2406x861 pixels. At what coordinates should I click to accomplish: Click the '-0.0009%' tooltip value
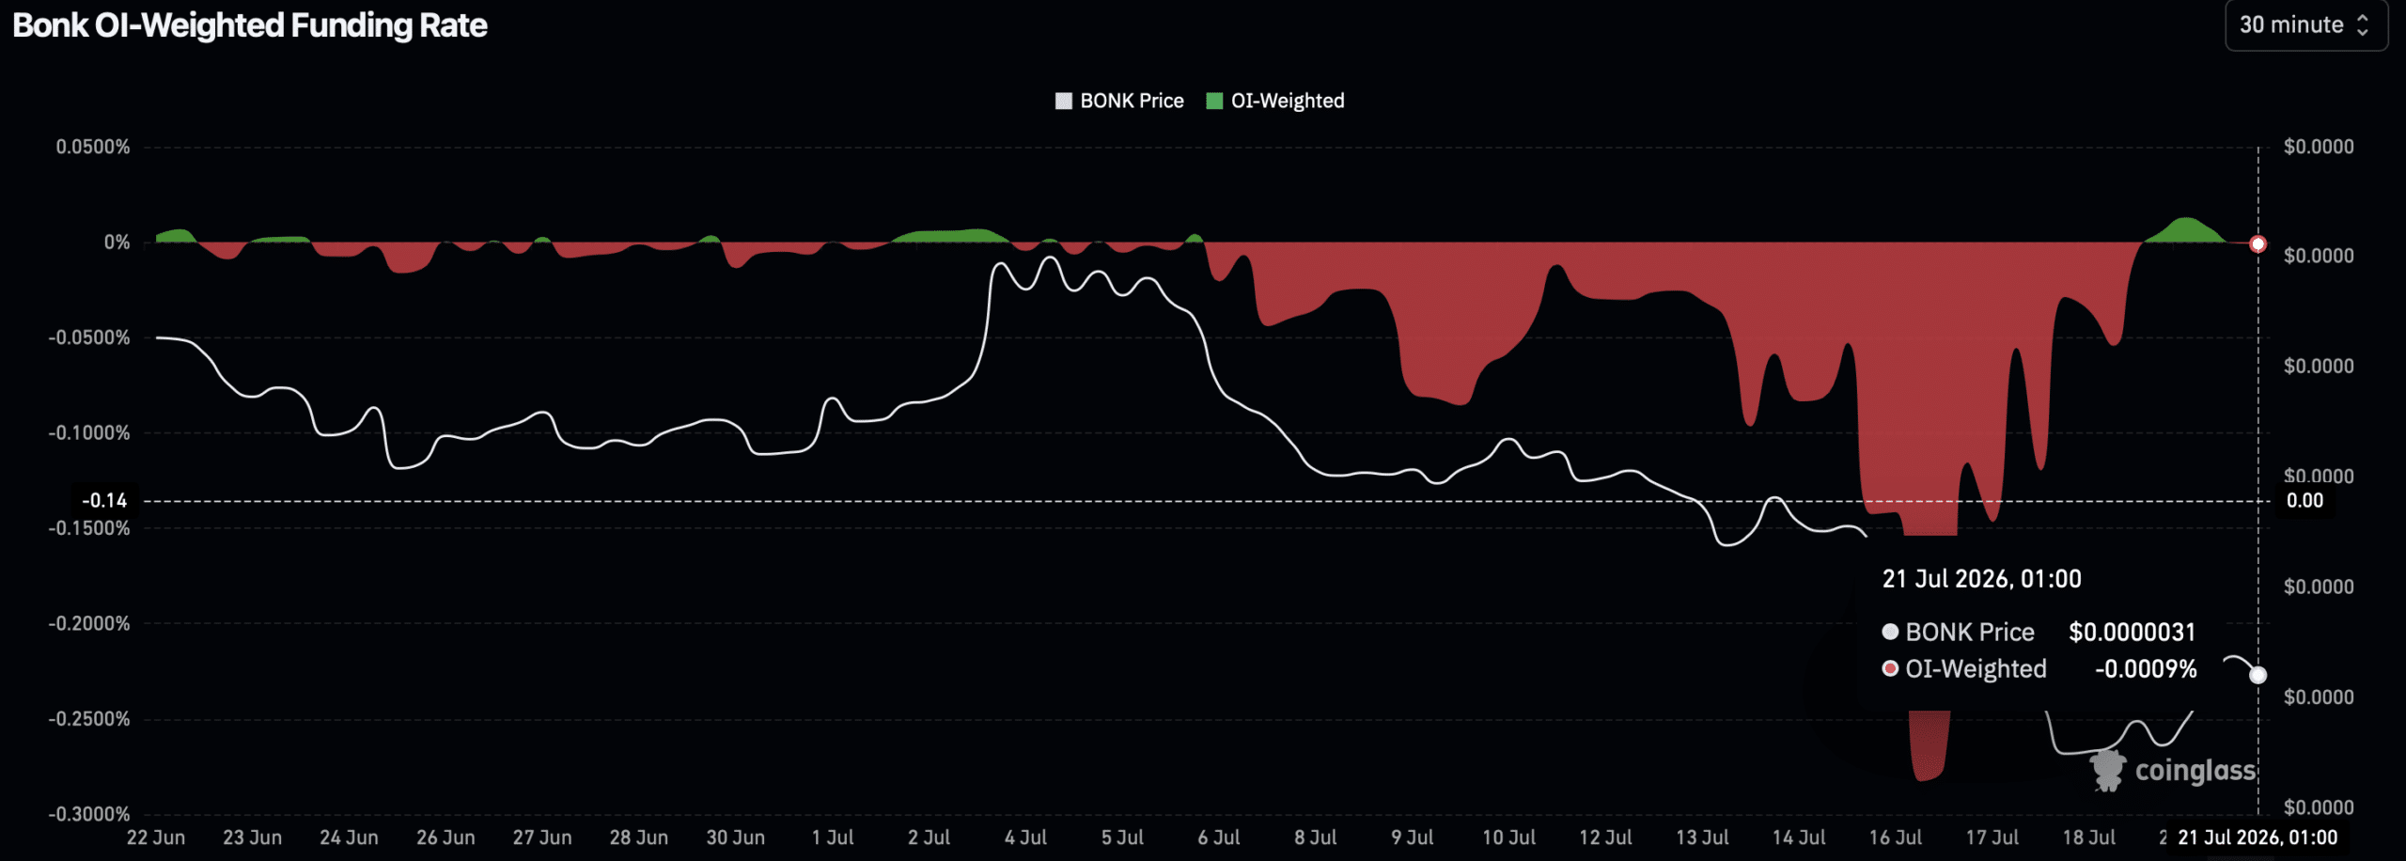pyautogui.click(x=2146, y=668)
